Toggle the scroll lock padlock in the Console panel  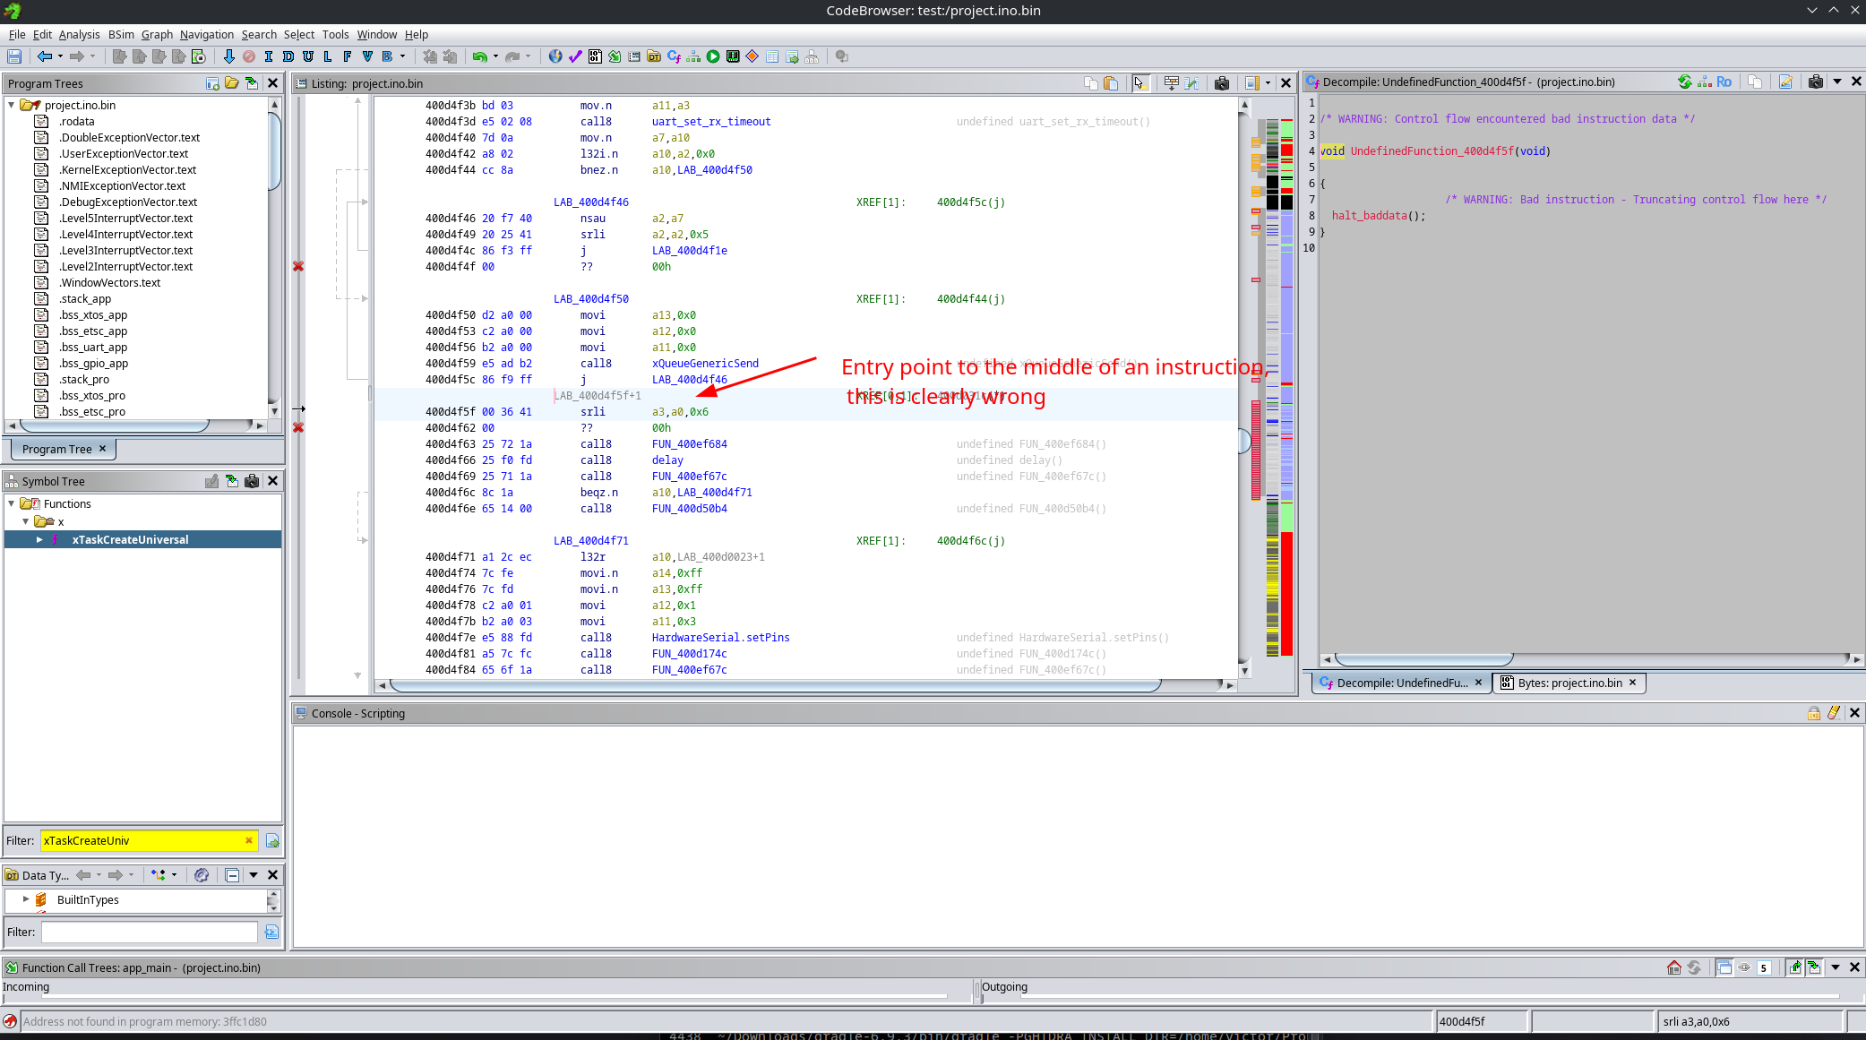(1813, 713)
